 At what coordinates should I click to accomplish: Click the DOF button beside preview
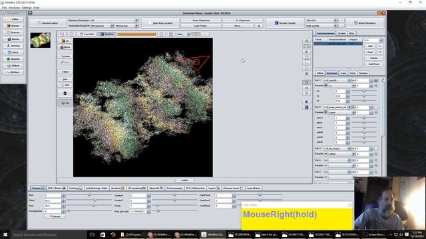tap(65, 85)
